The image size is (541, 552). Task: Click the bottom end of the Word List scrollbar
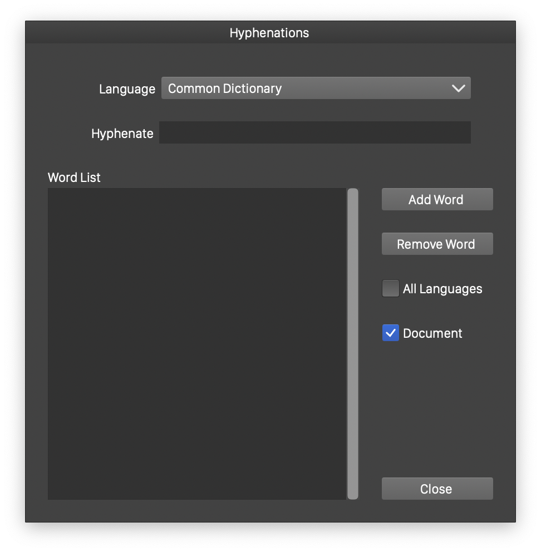pos(353,494)
